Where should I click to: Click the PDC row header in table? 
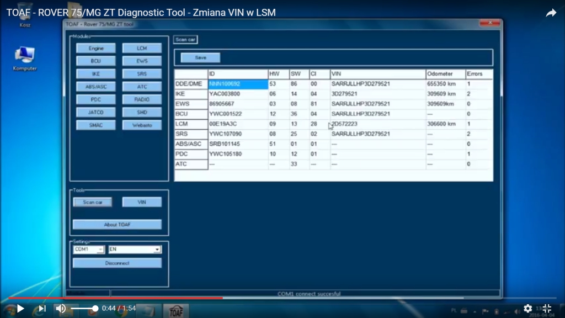click(x=191, y=154)
